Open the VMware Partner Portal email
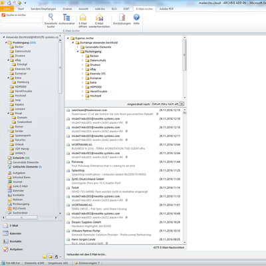 (x=124, y=233)
